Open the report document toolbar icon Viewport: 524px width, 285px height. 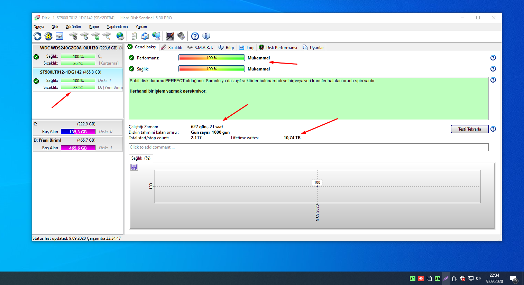tap(134, 36)
